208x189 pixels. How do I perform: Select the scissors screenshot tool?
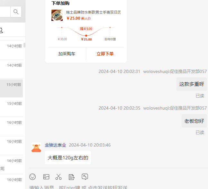tap(59, 177)
